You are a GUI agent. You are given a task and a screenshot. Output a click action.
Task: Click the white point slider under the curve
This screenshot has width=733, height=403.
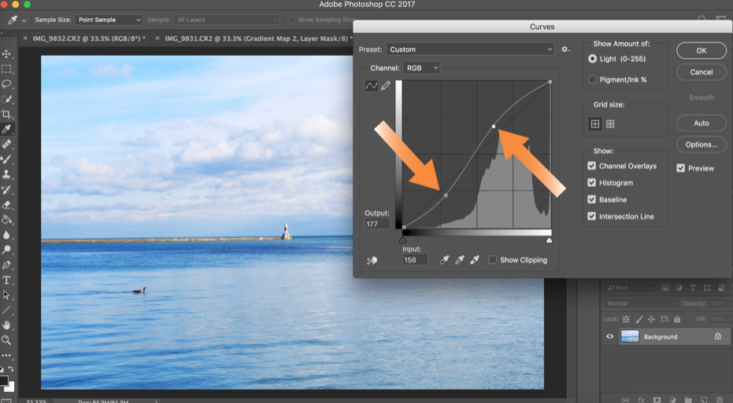[x=550, y=240]
